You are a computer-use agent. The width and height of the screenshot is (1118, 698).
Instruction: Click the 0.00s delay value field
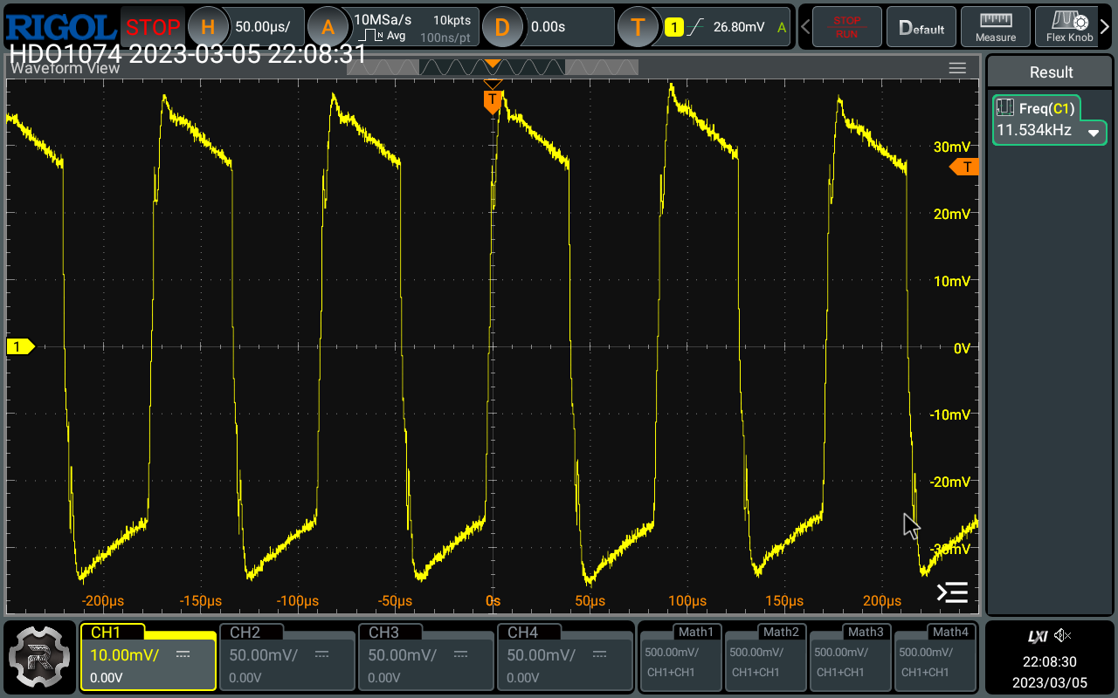point(549,27)
